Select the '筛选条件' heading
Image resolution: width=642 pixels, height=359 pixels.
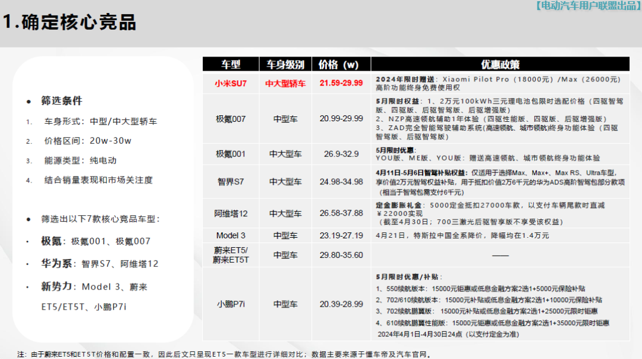(x=61, y=100)
